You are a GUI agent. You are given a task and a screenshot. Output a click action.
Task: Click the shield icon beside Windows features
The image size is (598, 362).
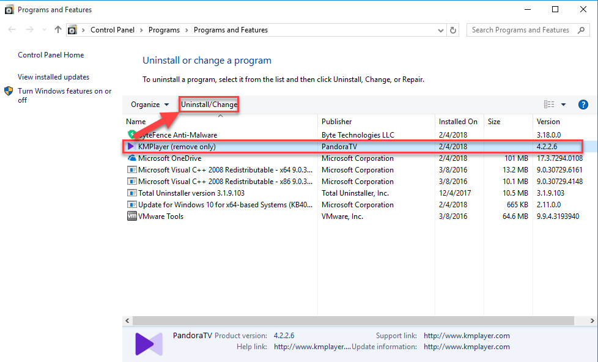point(9,91)
